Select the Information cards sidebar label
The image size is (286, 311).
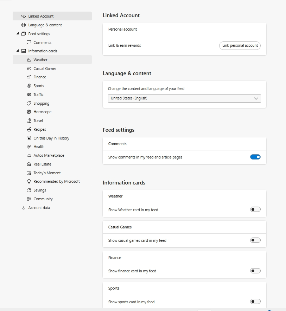click(43, 51)
